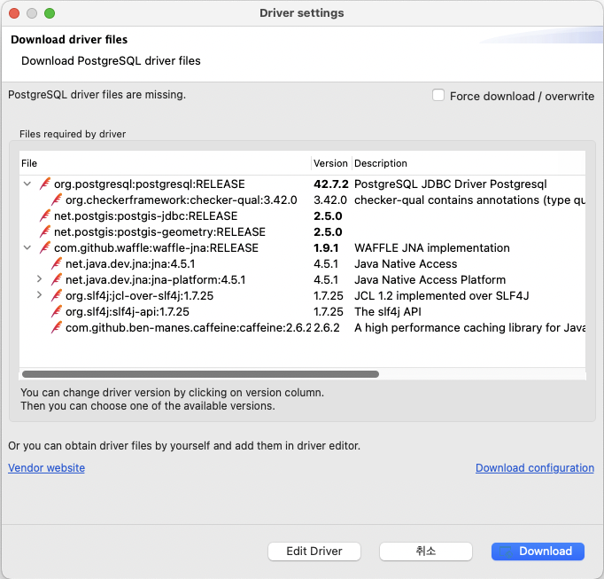Click the feather icon for caffeine:2.6.2

[57, 327]
